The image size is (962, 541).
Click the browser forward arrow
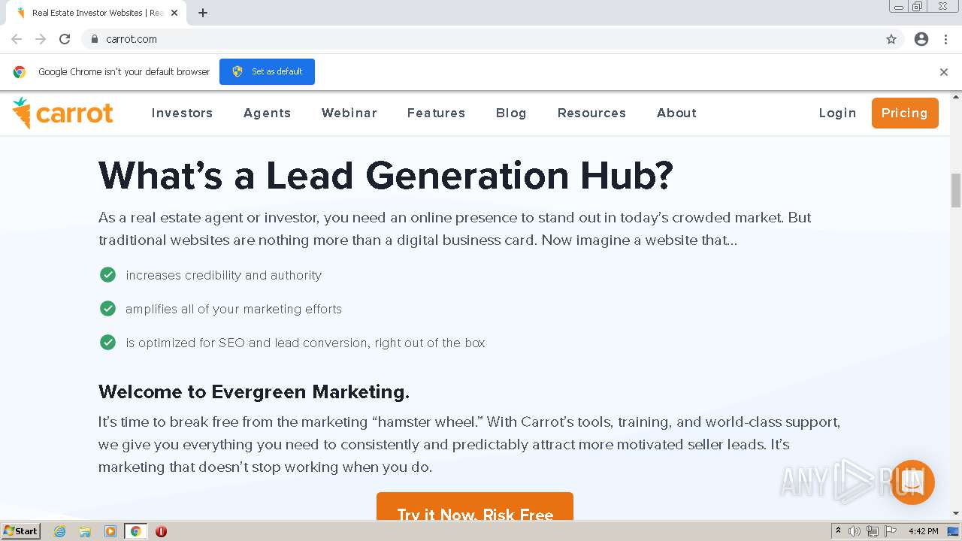point(41,39)
